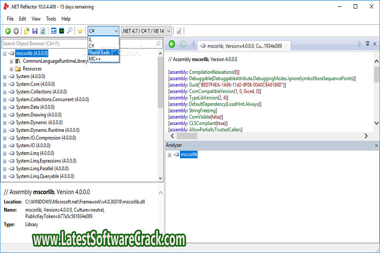The image size is (380, 253).
Task: Click the C# language combo box
Action: click(103, 31)
